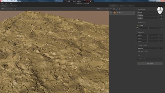Adjust the Gloss slider

tap(147, 28)
